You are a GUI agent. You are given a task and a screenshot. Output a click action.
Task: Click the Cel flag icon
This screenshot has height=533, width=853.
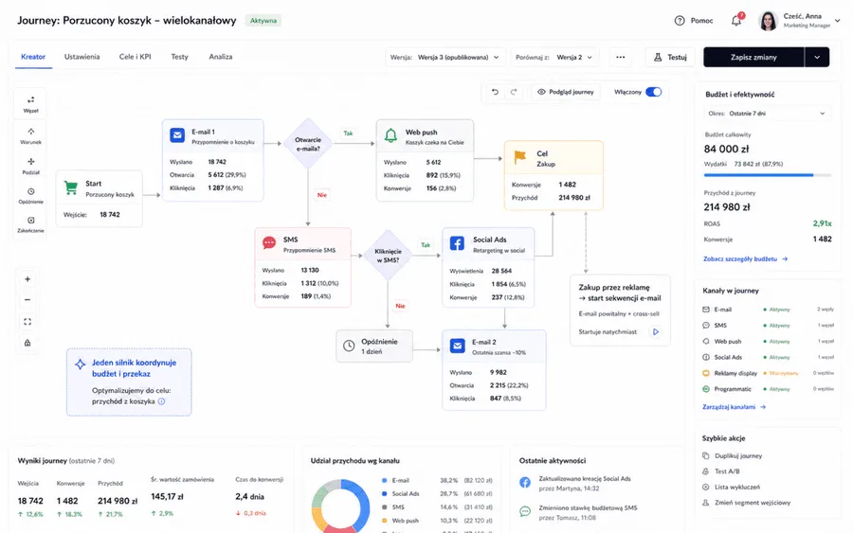pos(520,157)
